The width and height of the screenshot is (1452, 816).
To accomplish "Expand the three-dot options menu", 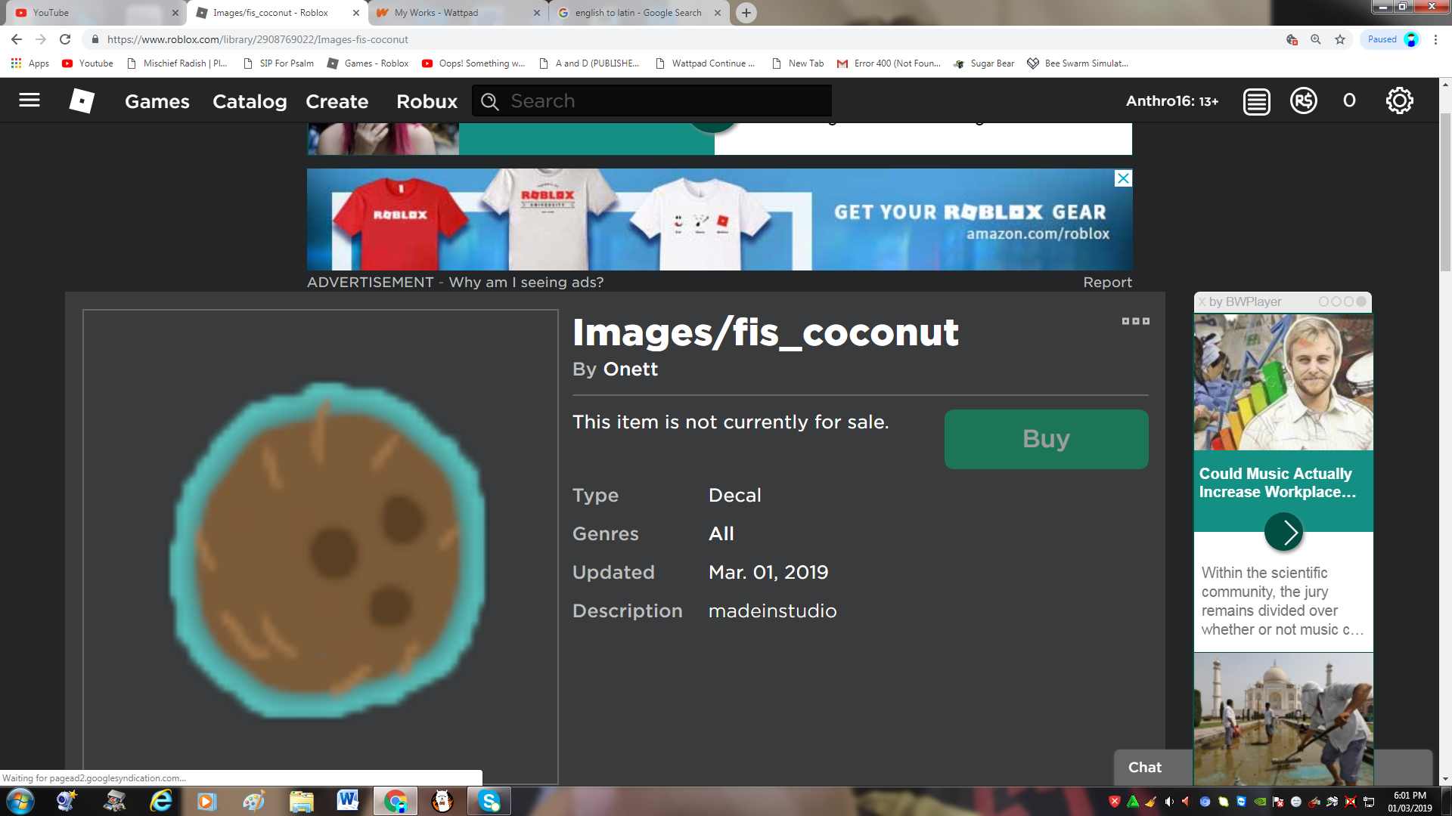I will point(1136,321).
